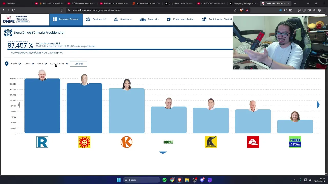Go to next candidates with right arrow
328x184 pixels.
318,105
